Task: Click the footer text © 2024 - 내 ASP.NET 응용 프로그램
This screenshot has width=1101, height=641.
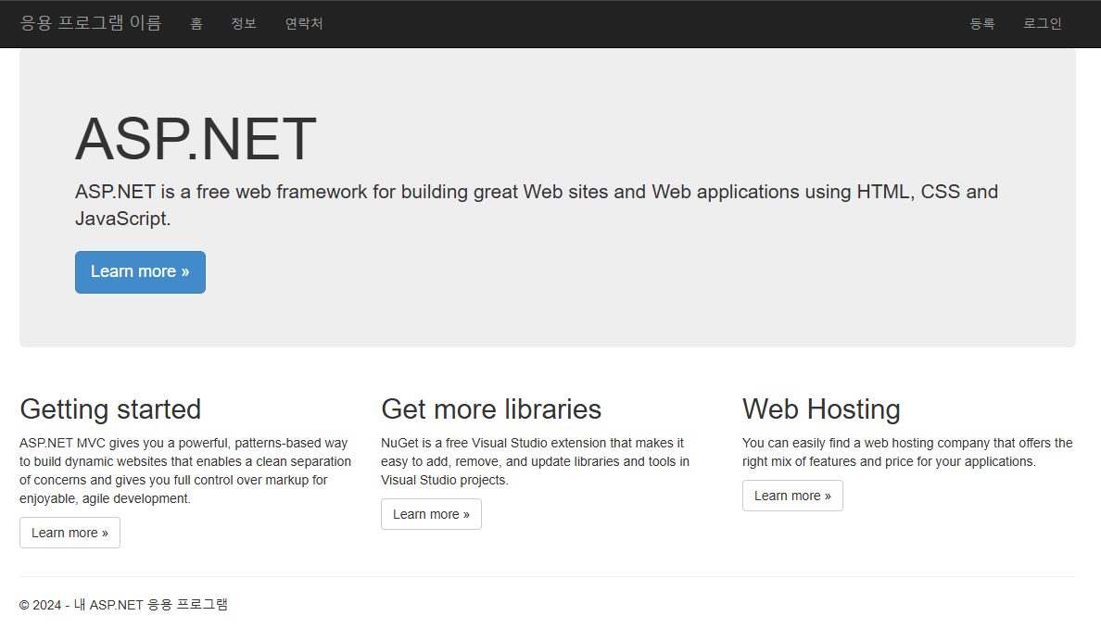Action: tap(123, 605)
